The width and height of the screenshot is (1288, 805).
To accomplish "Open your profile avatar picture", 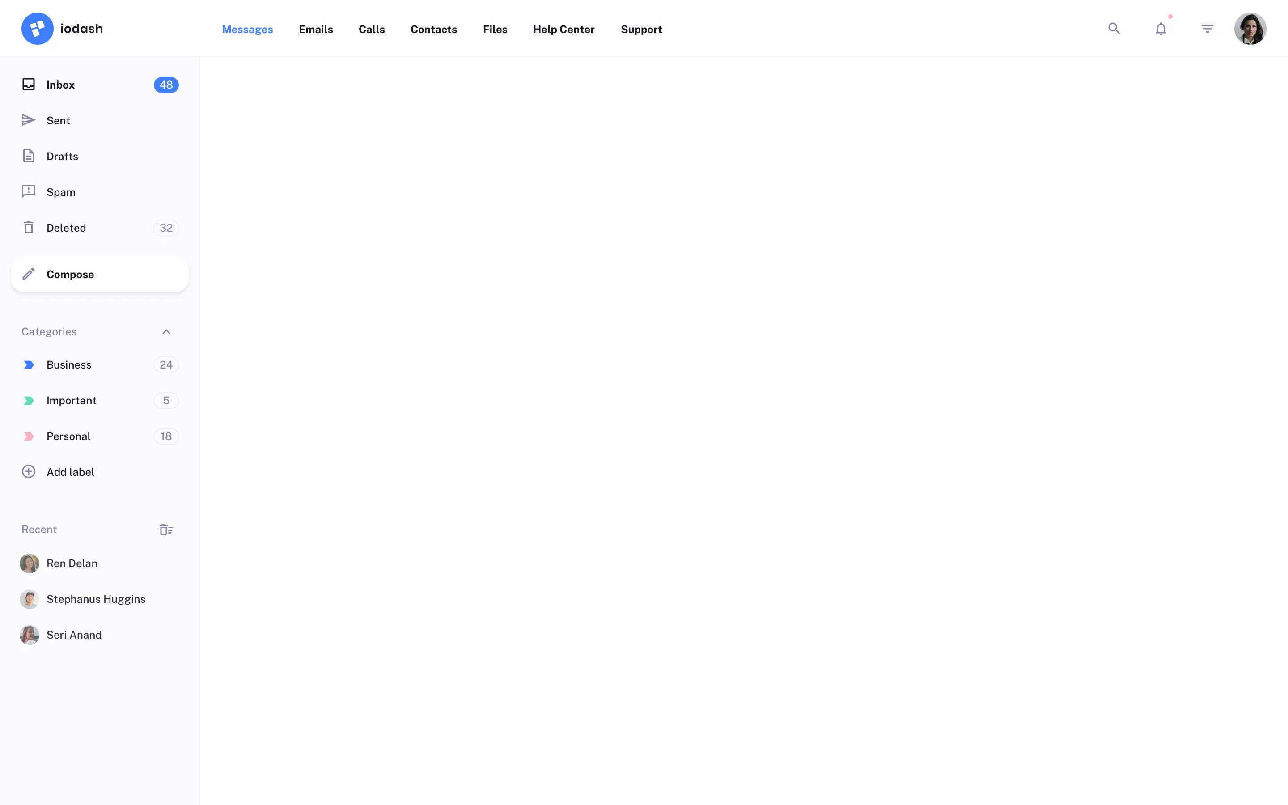I will [1250, 28].
